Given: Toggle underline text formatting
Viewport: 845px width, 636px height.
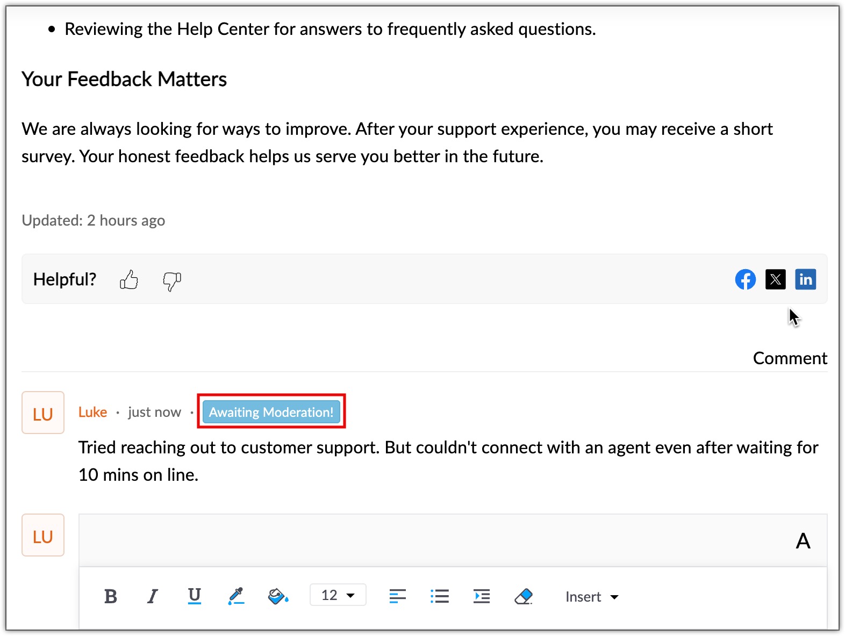Looking at the screenshot, I should point(195,596).
